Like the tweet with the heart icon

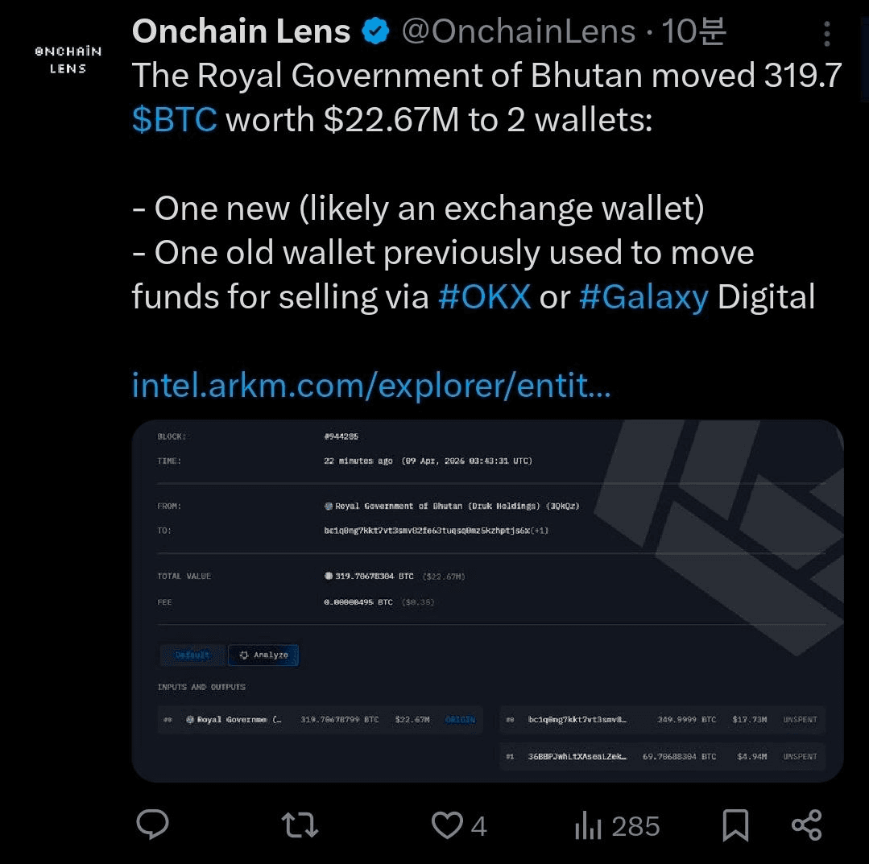(x=448, y=824)
